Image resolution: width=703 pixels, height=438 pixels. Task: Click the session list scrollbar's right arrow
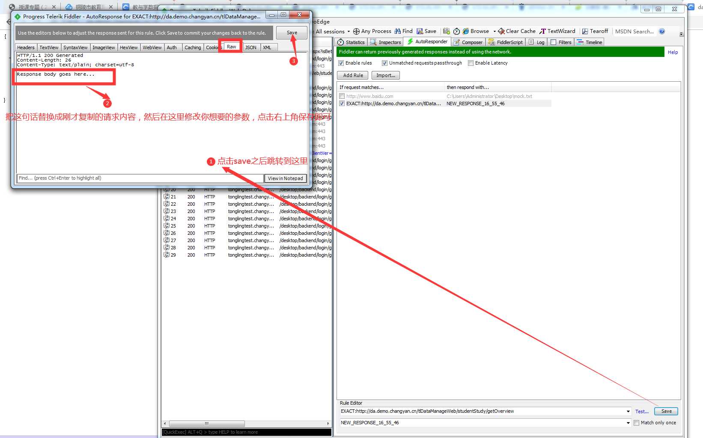pos(328,423)
